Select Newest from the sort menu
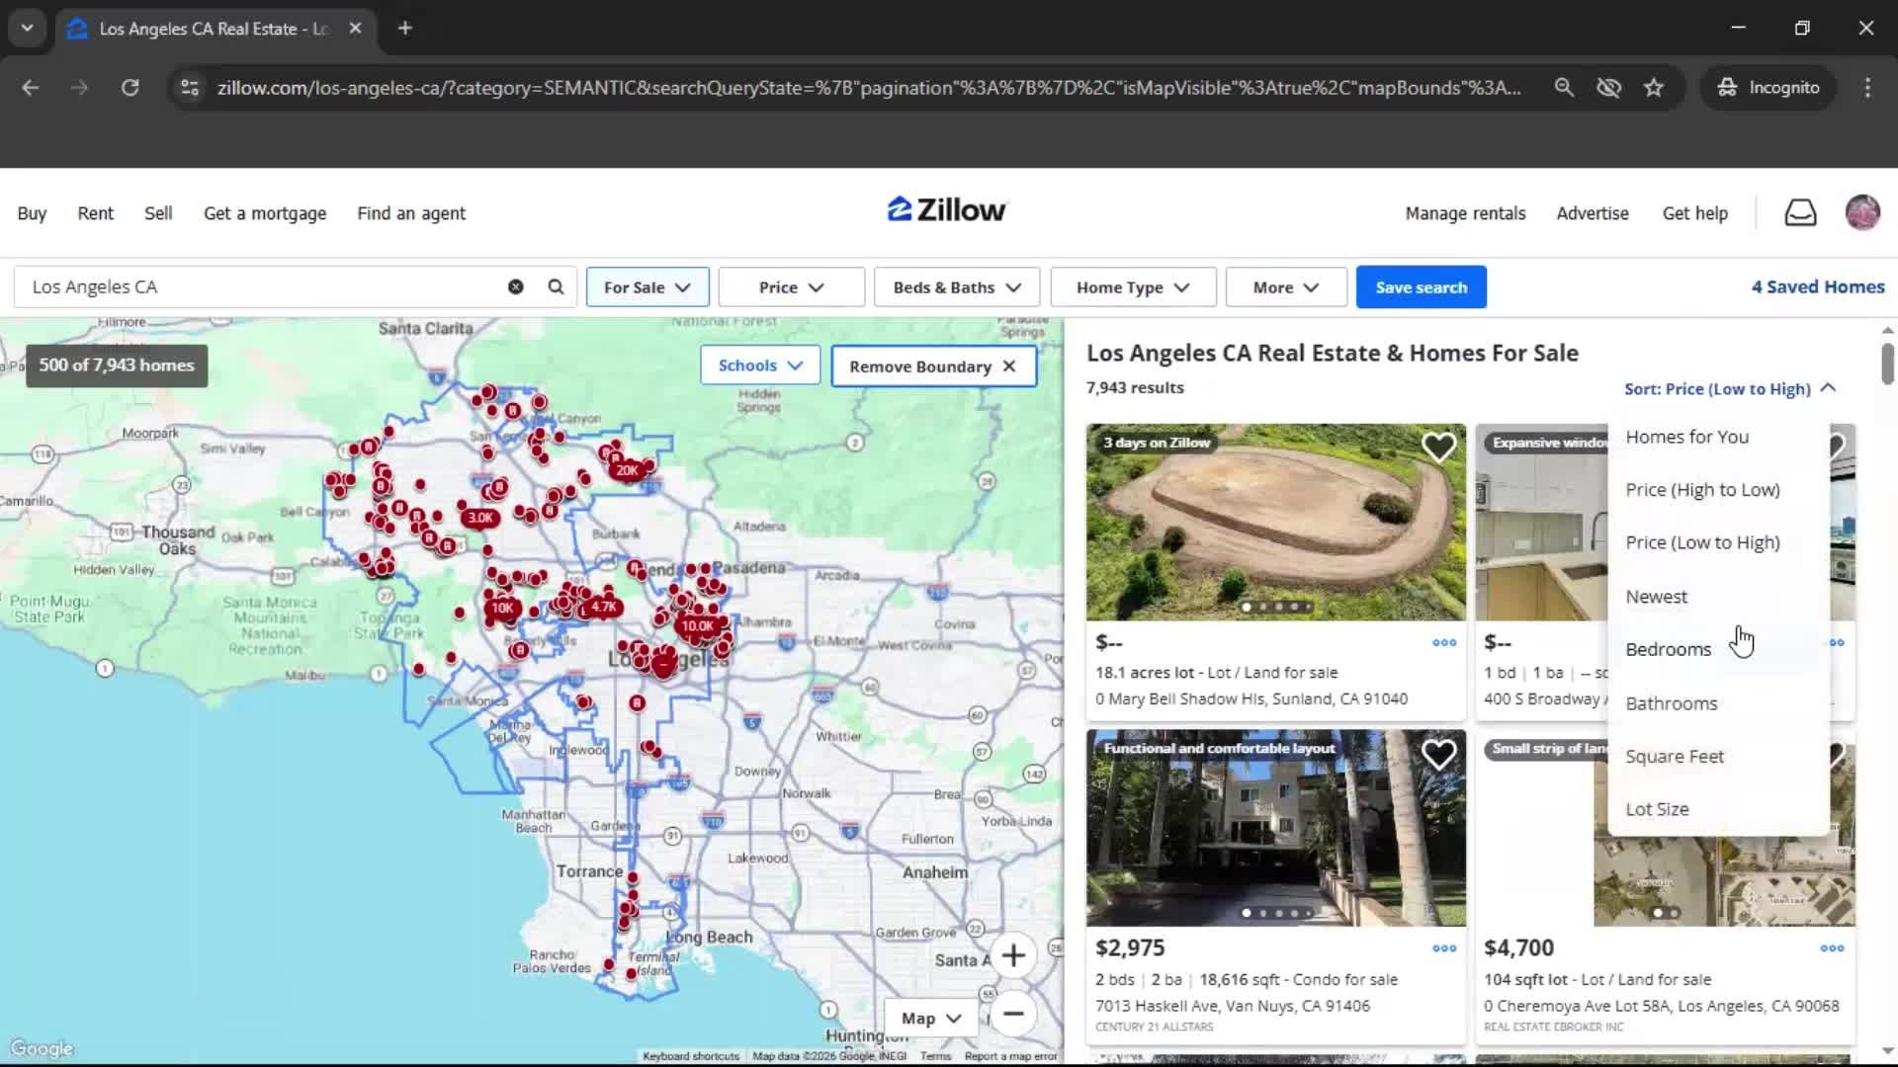Image resolution: width=1898 pixels, height=1067 pixels. 1656,596
